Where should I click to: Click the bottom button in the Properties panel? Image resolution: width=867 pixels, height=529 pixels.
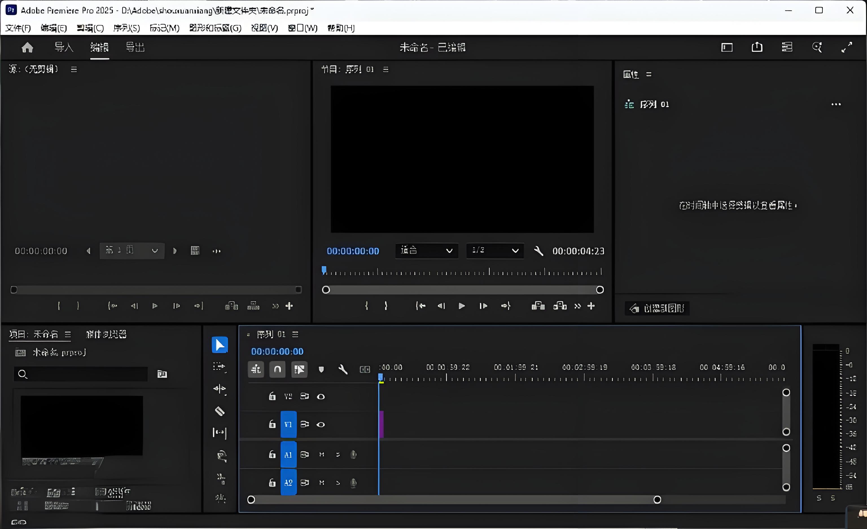(657, 308)
